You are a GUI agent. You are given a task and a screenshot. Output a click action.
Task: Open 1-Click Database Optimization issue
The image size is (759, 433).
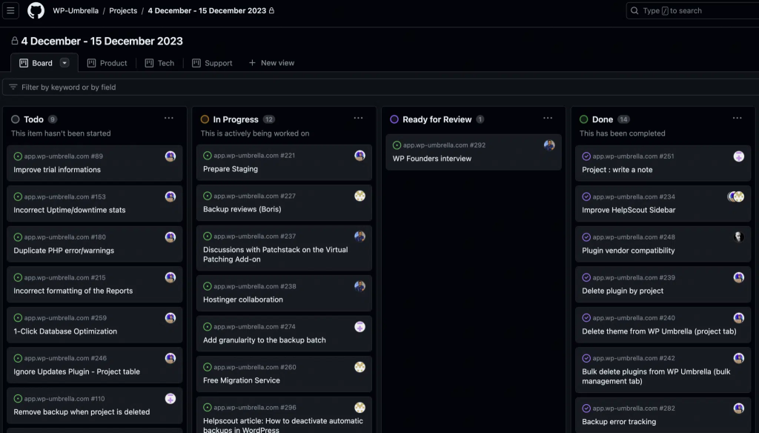coord(65,331)
